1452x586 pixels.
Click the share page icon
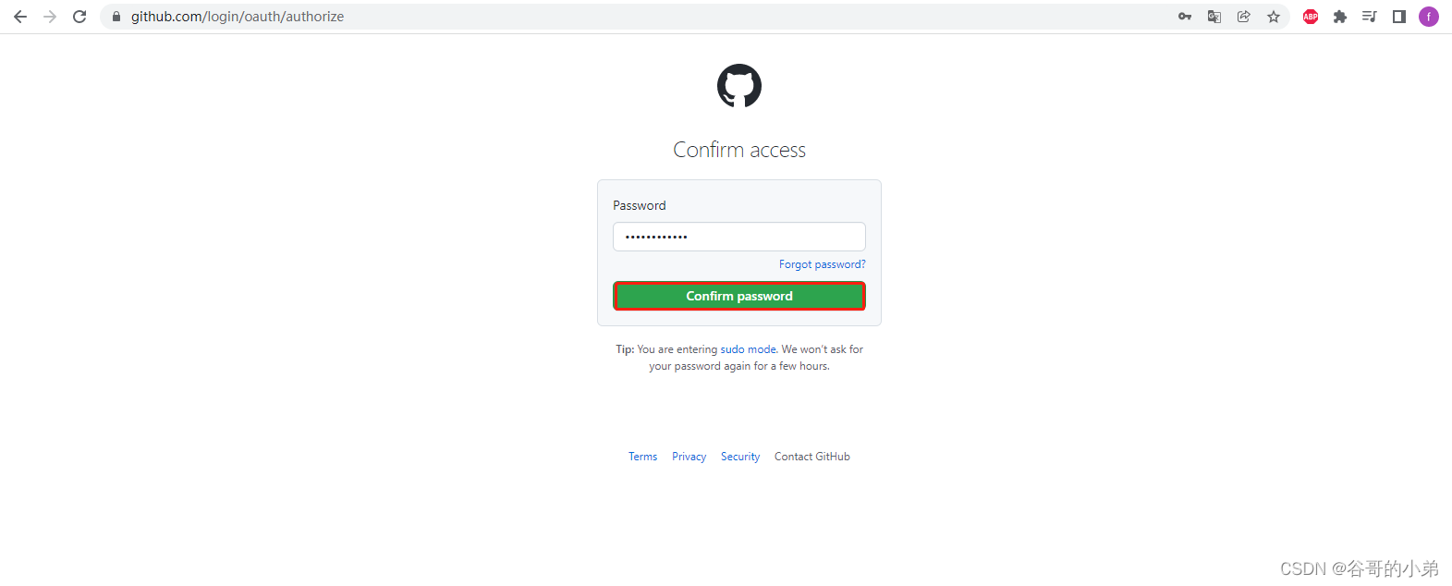[1244, 17]
